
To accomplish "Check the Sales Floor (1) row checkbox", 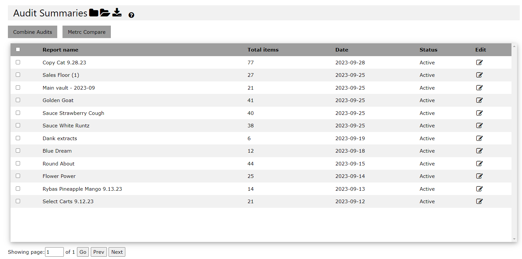I will click(x=18, y=75).
